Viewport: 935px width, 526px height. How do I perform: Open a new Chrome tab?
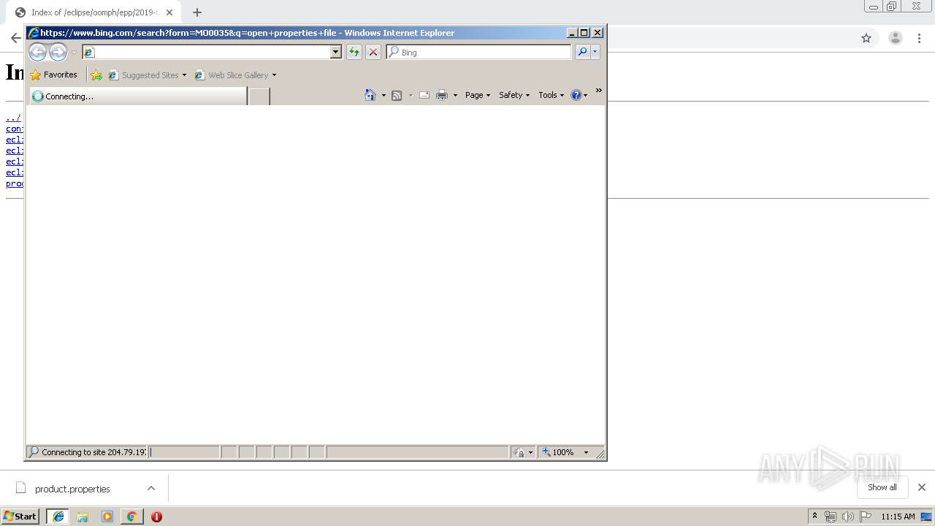197,12
